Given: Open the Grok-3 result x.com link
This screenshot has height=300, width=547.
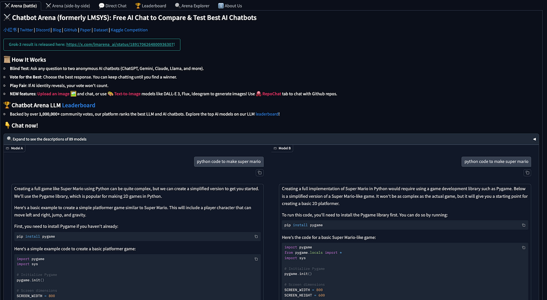Looking at the screenshot, I should (x=120, y=44).
